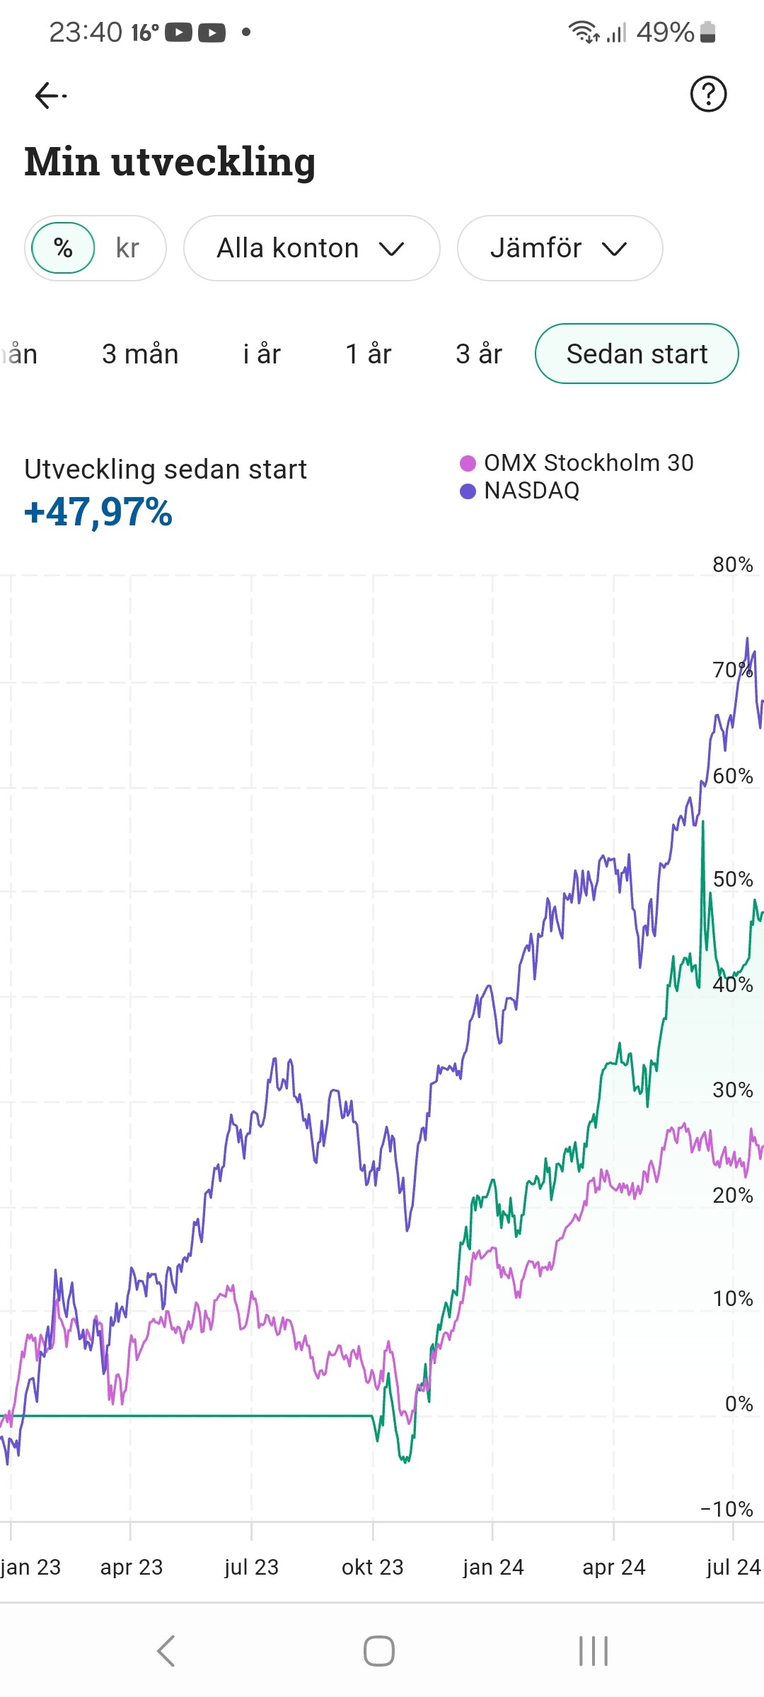Expand the 'Jämför' comparison dropdown
The height and width of the screenshot is (1697, 764).
[559, 248]
